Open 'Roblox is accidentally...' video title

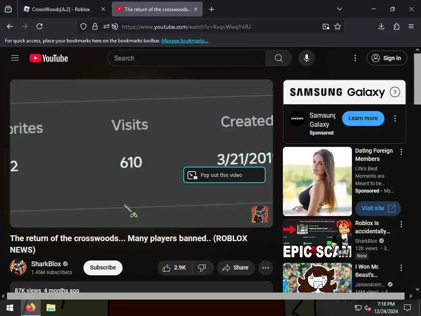(x=372, y=227)
